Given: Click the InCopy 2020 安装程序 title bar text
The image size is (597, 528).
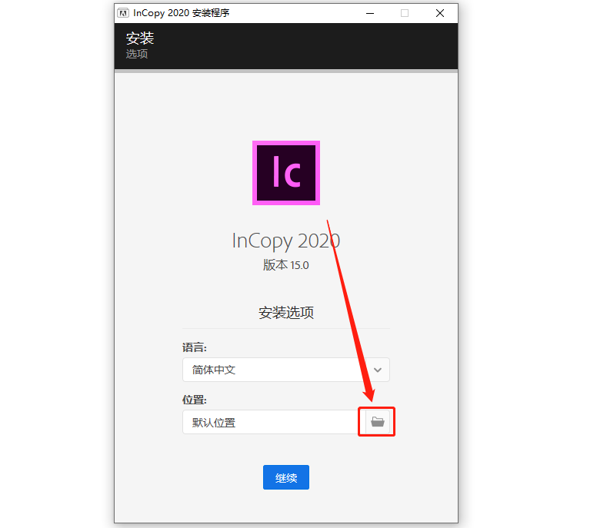Looking at the screenshot, I should [x=182, y=13].
